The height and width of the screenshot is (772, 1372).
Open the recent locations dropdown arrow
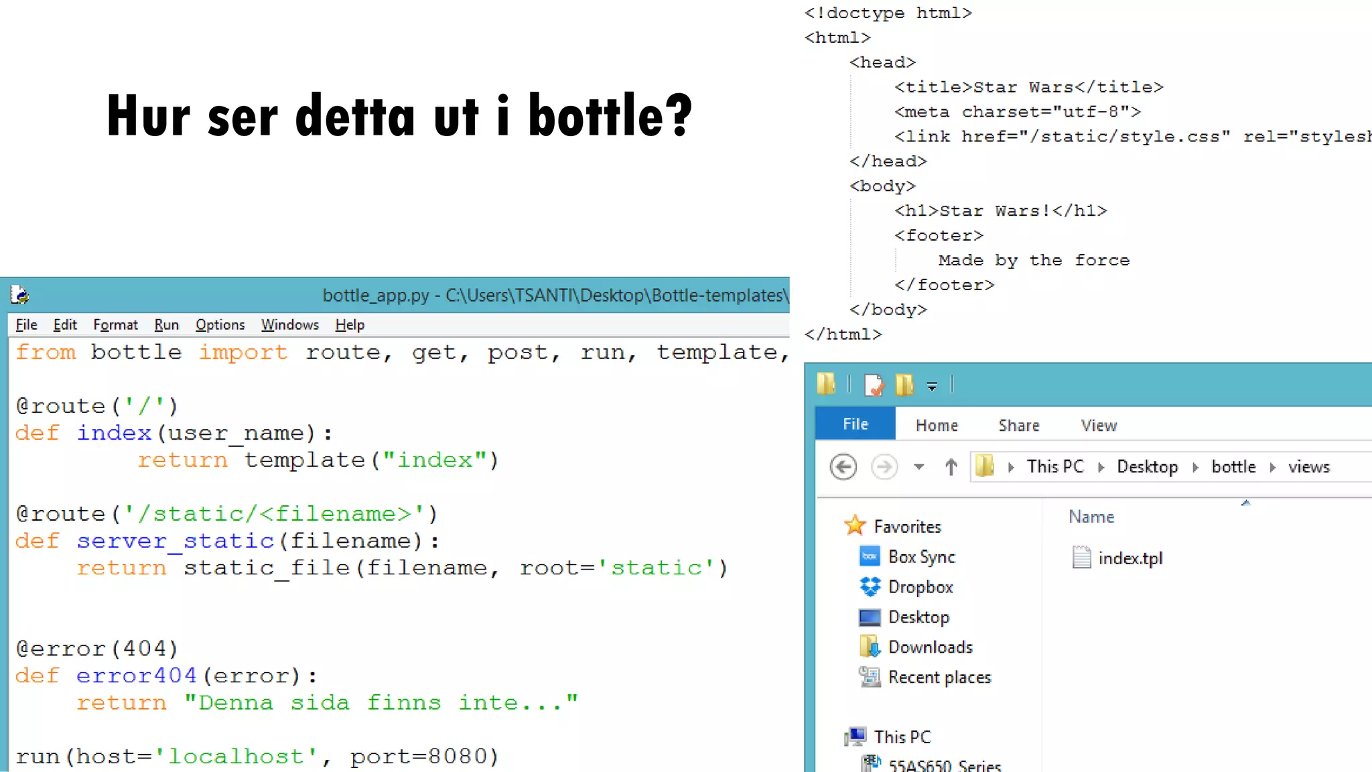(919, 466)
